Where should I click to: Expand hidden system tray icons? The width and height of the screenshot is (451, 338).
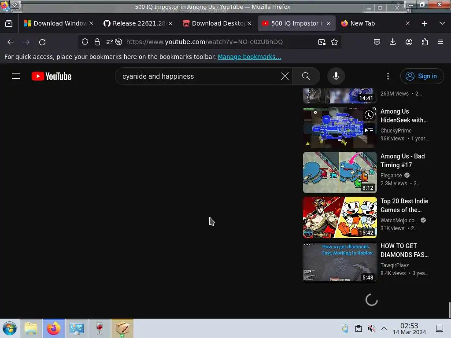pyautogui.click(x=384, y=328)
